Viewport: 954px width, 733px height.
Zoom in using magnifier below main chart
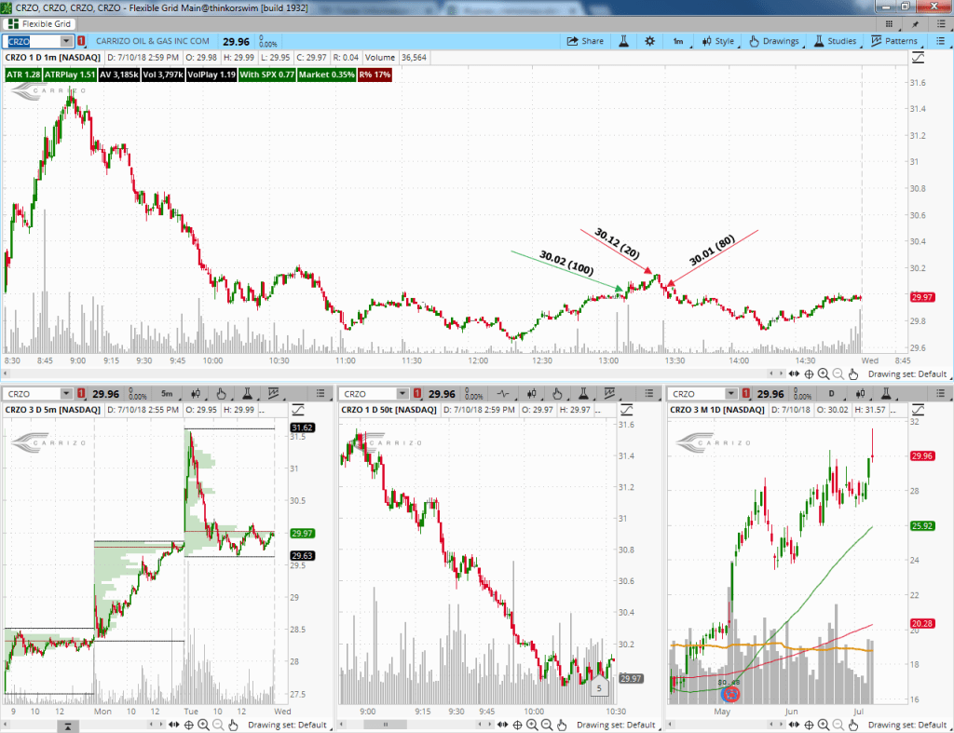tap(824, 373)
